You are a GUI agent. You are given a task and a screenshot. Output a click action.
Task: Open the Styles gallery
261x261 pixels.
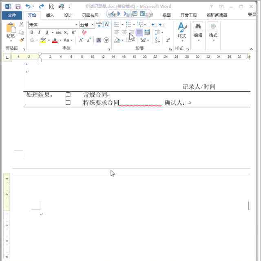182,32
